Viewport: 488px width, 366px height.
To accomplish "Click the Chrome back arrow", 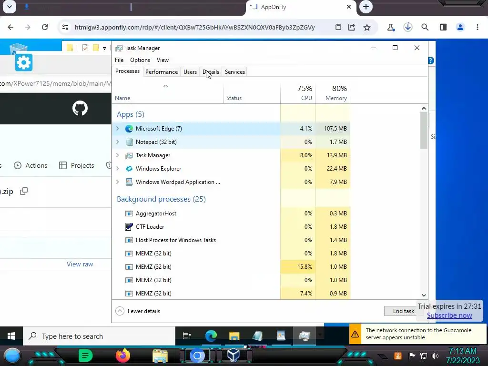I will click(x=10, y=27).
